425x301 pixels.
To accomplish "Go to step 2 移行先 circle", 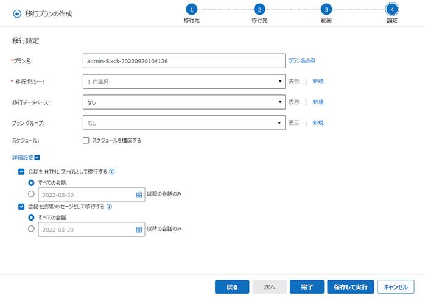I will click(259, 10).
